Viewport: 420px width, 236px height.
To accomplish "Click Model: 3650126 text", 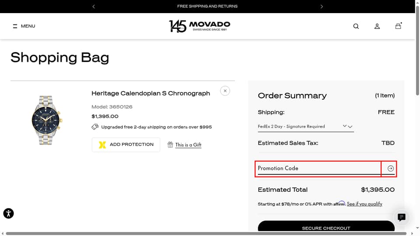I will (x=112, y=107).
